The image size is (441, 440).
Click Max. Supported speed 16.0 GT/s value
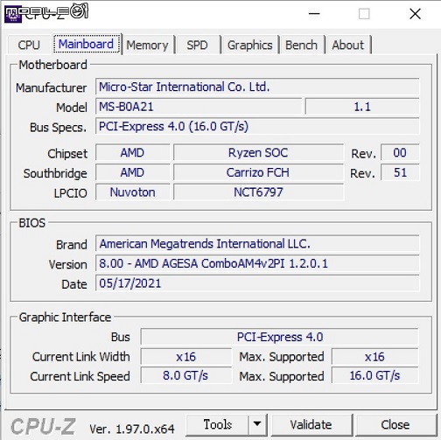pos(375,375)
